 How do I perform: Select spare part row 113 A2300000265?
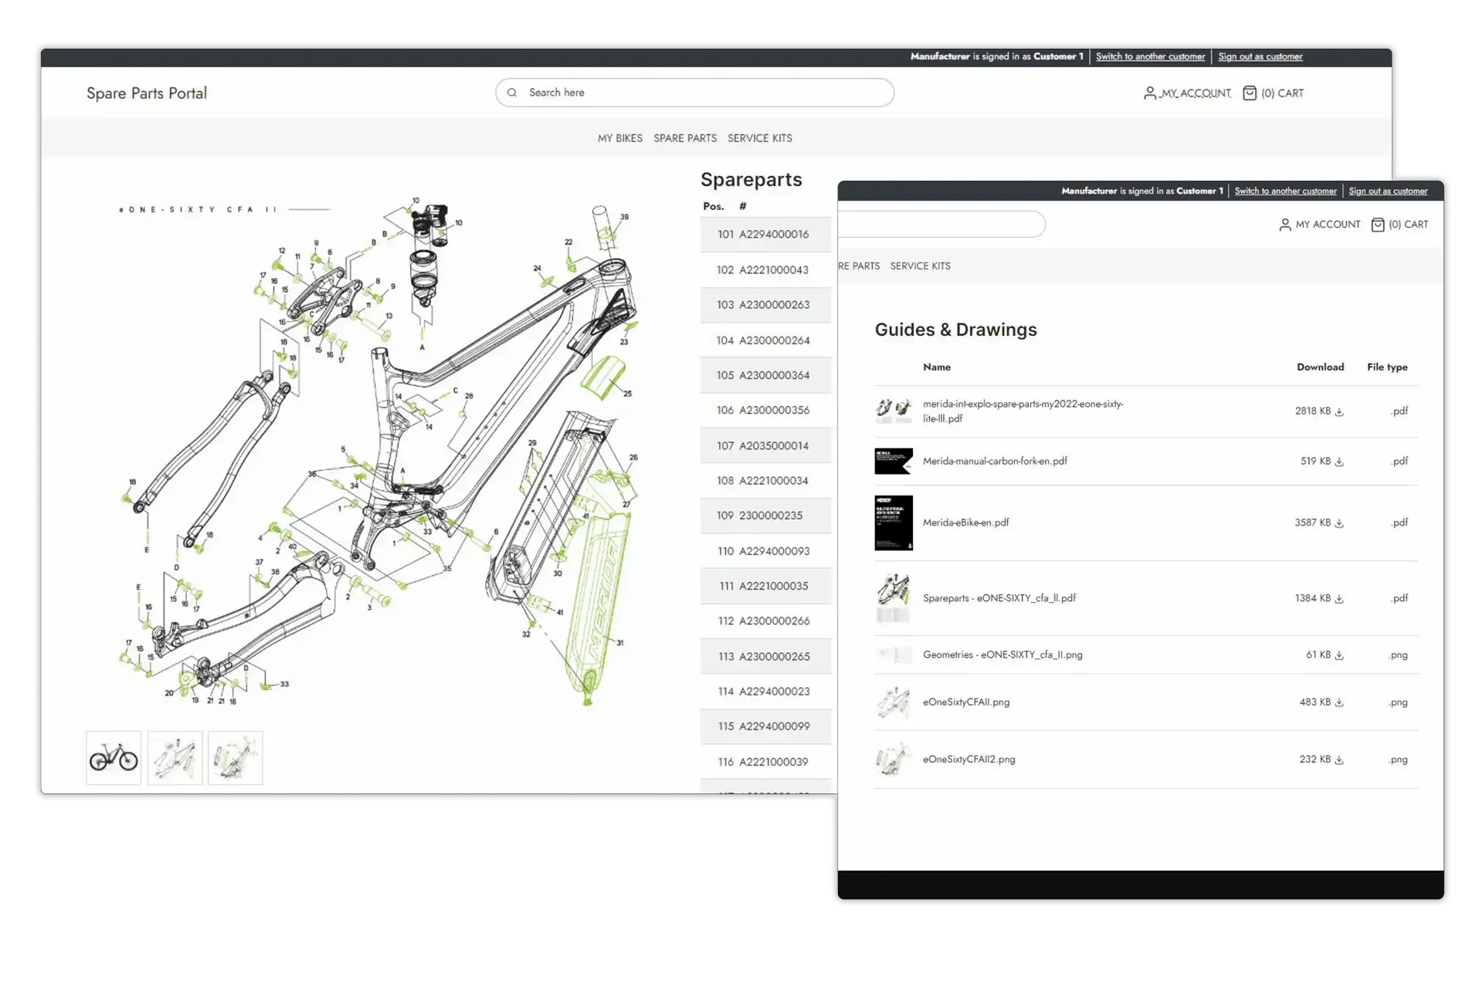click(x=765, y=656)
